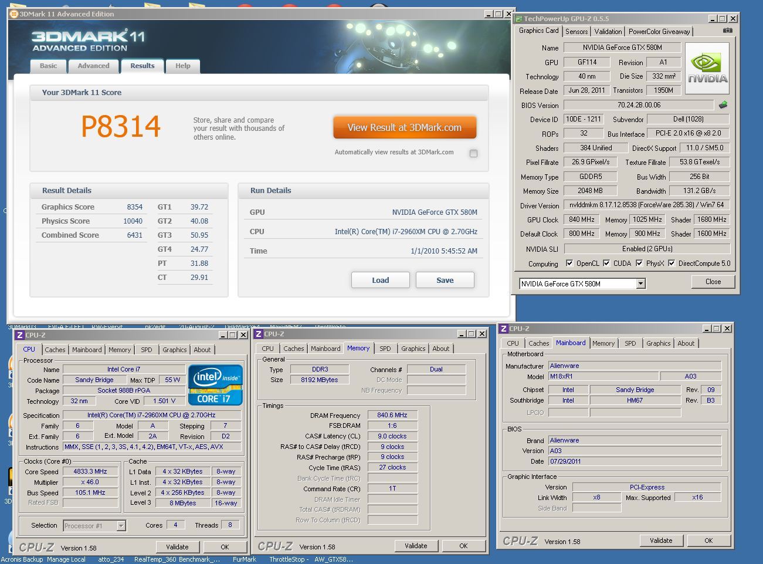Click the Intel Core i7 logo badge
The image size is (763, 564).
215,385
